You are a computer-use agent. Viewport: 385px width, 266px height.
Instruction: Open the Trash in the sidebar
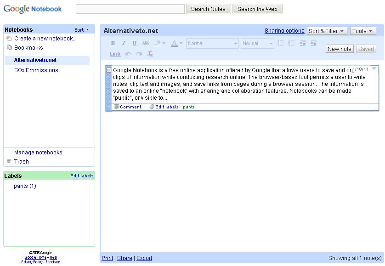click(x=22, y=161)
